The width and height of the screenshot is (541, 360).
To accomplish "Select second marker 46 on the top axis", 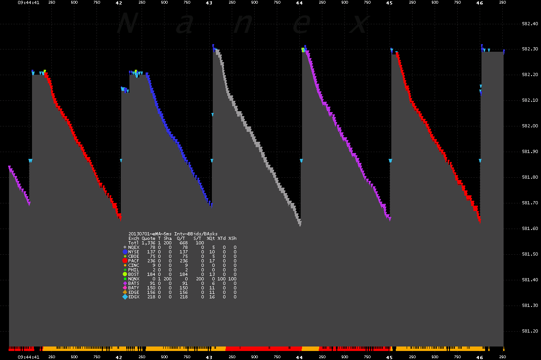I will (480, 3).
